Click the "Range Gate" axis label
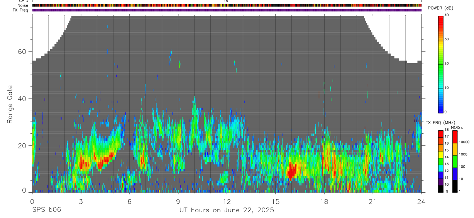 pyautogui.click(x=11, y=104)
